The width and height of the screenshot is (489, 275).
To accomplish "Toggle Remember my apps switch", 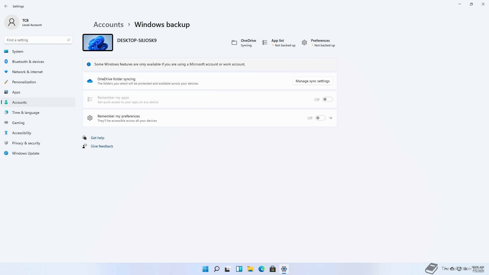I will click(x=328, y=100).
